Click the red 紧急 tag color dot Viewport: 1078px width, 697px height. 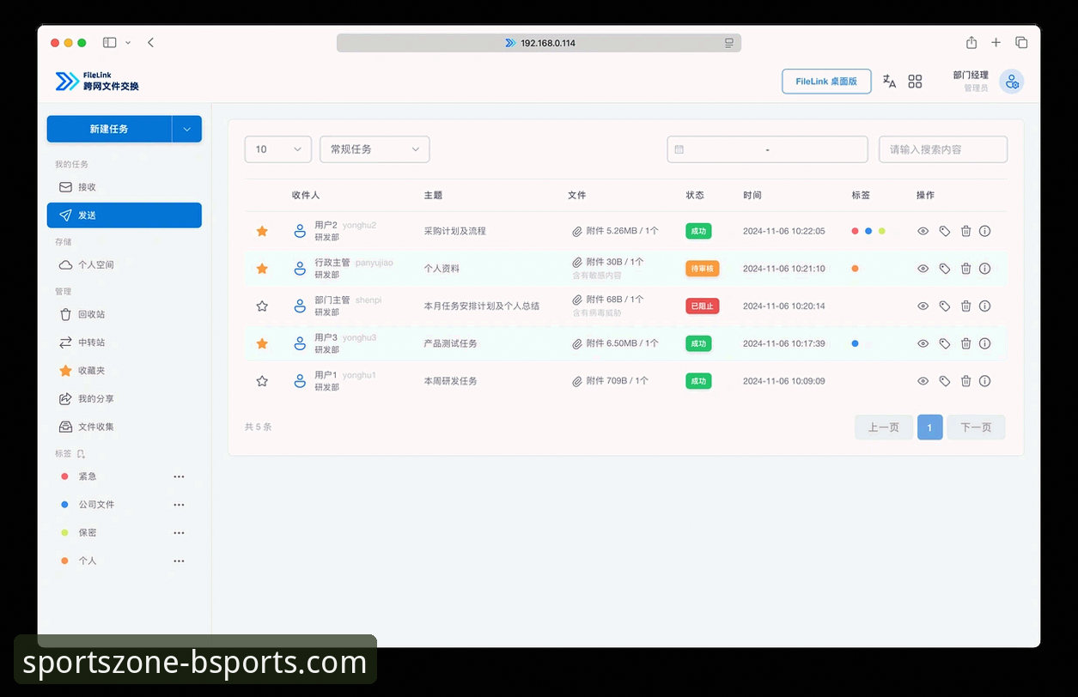point(64,476)
